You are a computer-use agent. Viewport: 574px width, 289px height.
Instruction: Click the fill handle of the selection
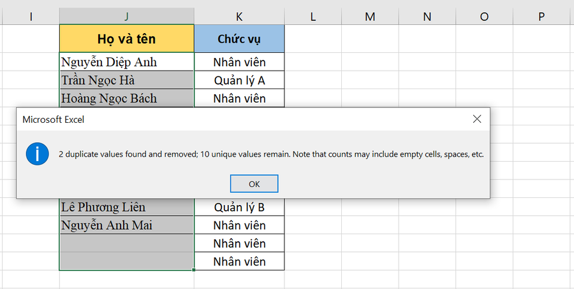click(x=194, y=270)
